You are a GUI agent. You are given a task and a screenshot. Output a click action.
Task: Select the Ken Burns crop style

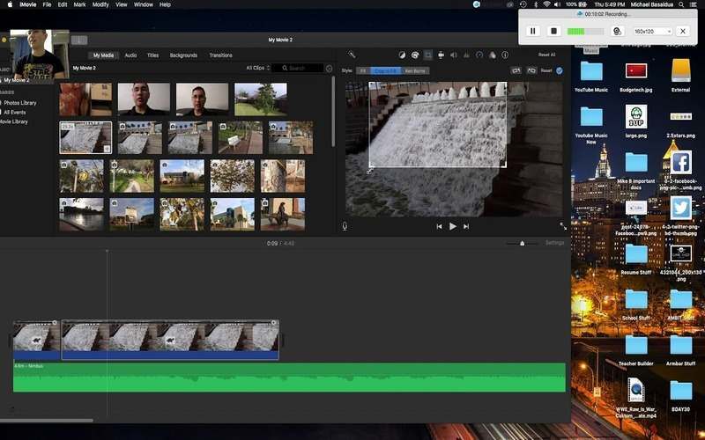click(414, 70)
